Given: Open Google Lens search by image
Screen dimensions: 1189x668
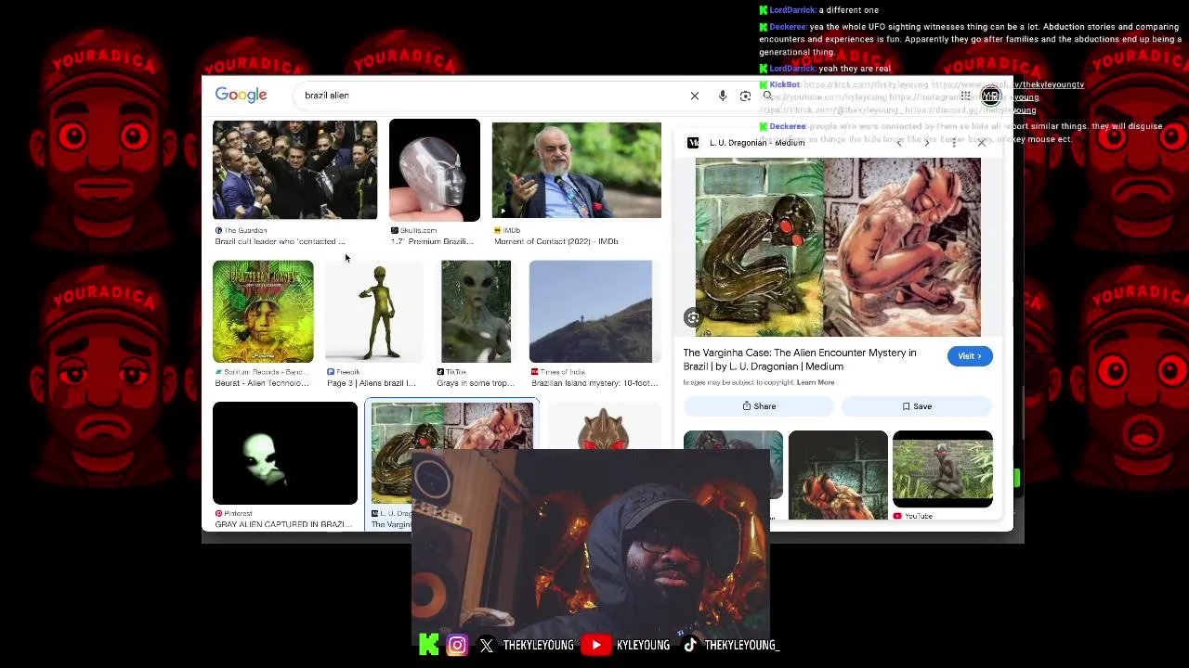Looking at the screenshot, I should tap(745, 96).
